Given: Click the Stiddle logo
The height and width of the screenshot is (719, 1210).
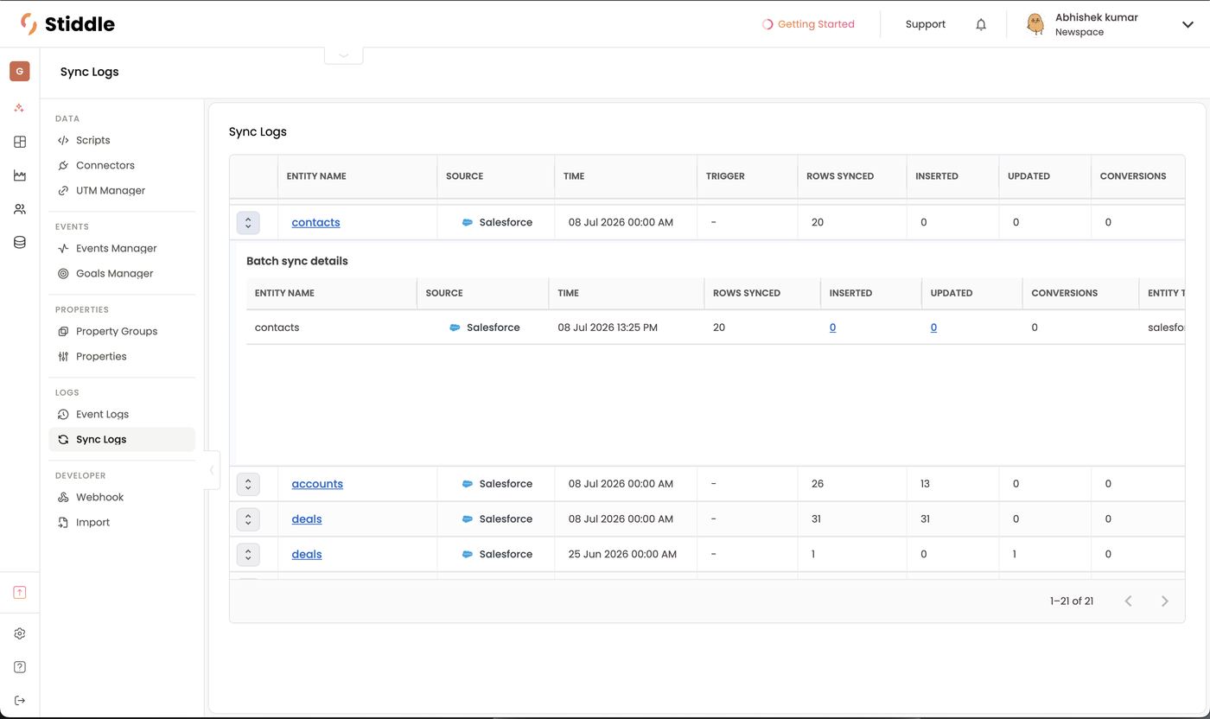Looking at the screenshot, I should click(67, 24).
